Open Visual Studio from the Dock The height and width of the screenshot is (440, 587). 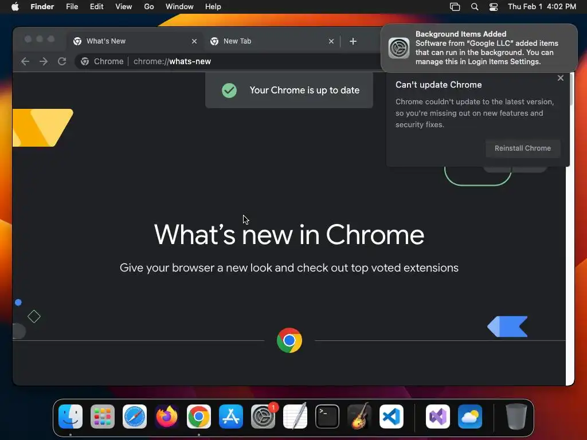(x=438, y=417)
